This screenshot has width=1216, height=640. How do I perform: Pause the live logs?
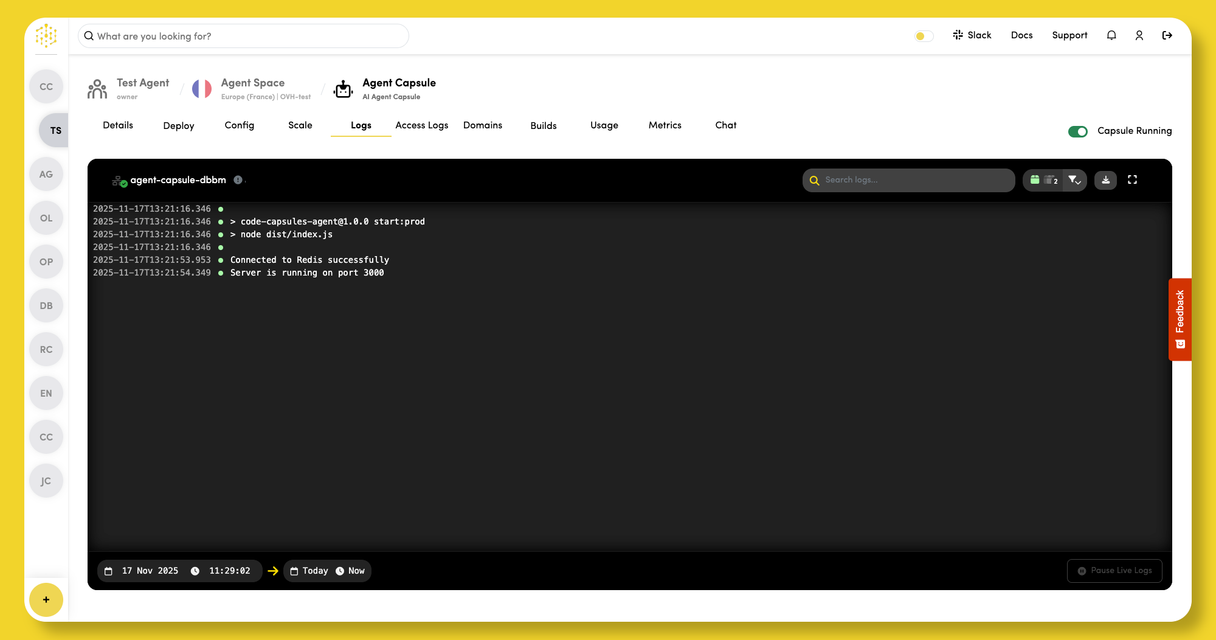[1114, 571]
